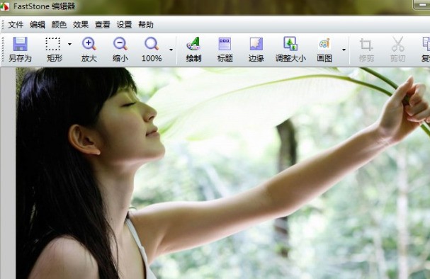The height and width of the screenshot is (279, 430).
Task: Open the 效果 menu
Action: 81,25
